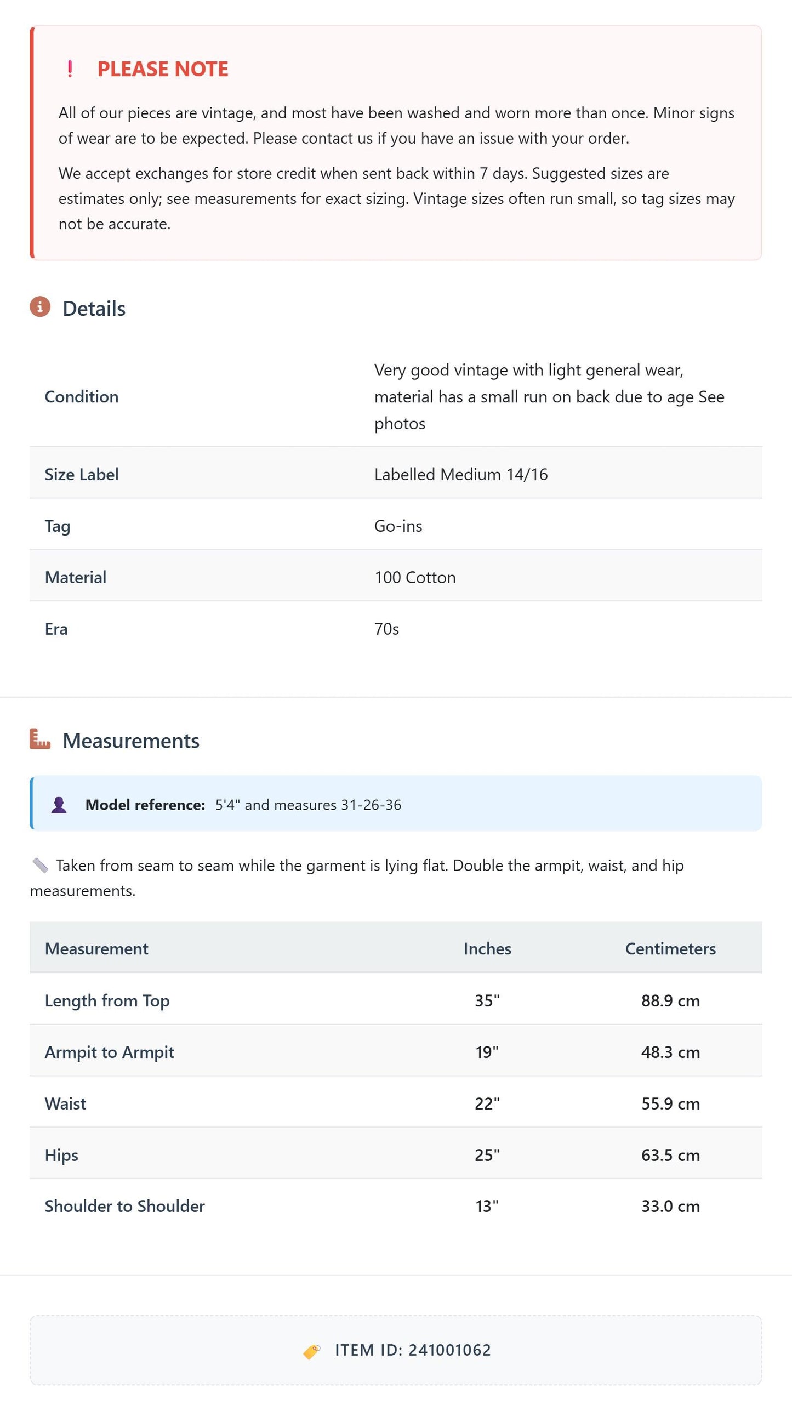Click the Measurements section heading
792x1411 pixels.
pos(131,741)
